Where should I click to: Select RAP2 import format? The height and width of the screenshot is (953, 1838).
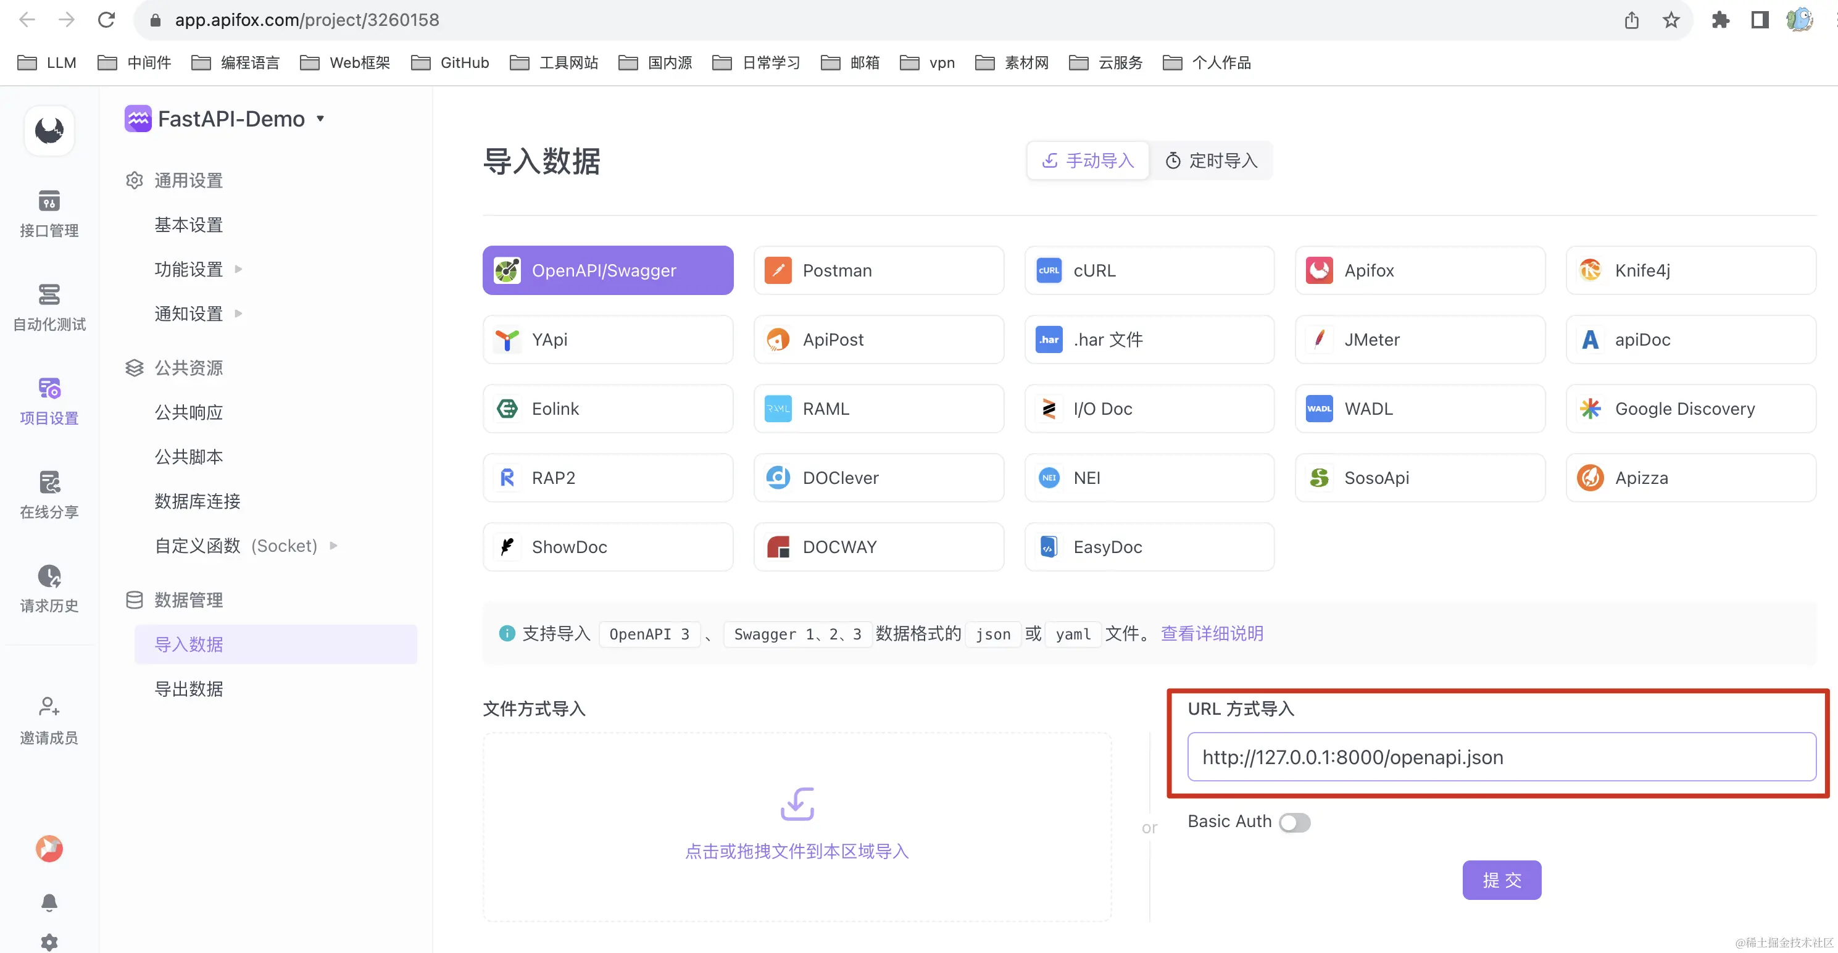click(x=608, y=478)
